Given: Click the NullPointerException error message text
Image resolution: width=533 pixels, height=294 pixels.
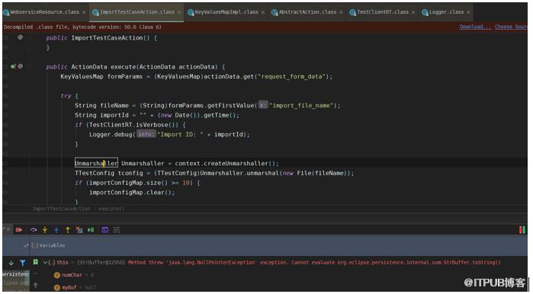Looking at the screenshot, I should 314,263.
